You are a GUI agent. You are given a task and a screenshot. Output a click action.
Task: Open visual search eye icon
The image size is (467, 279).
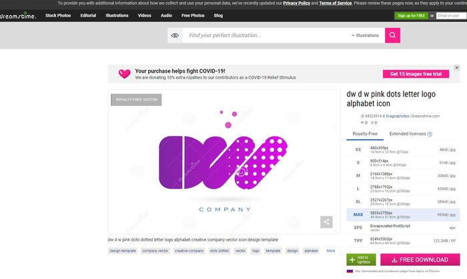175,35
